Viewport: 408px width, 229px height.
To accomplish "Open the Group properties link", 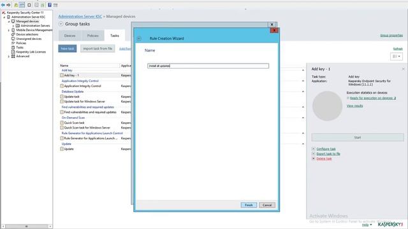I will click(391, 36).
